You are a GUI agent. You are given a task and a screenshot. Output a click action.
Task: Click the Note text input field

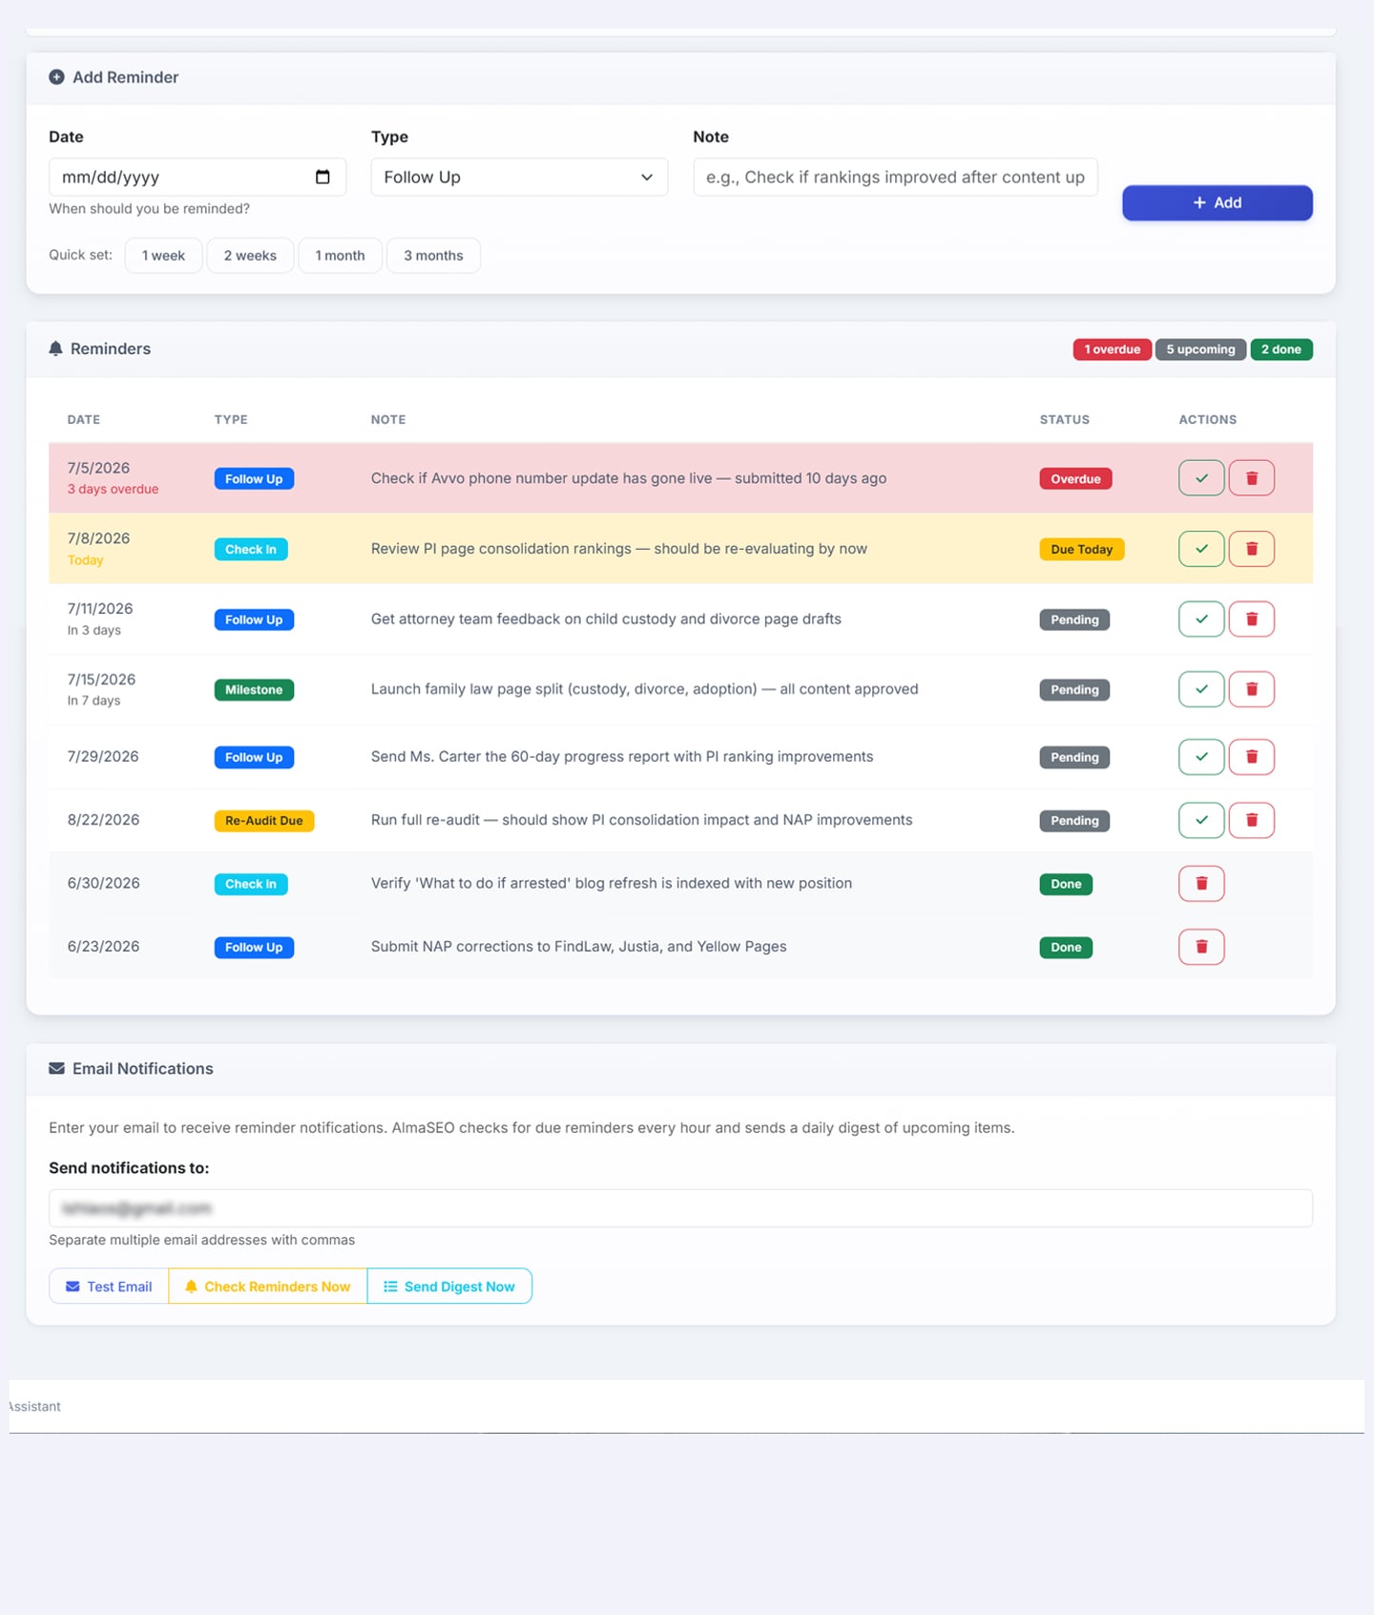click(895, 177)
